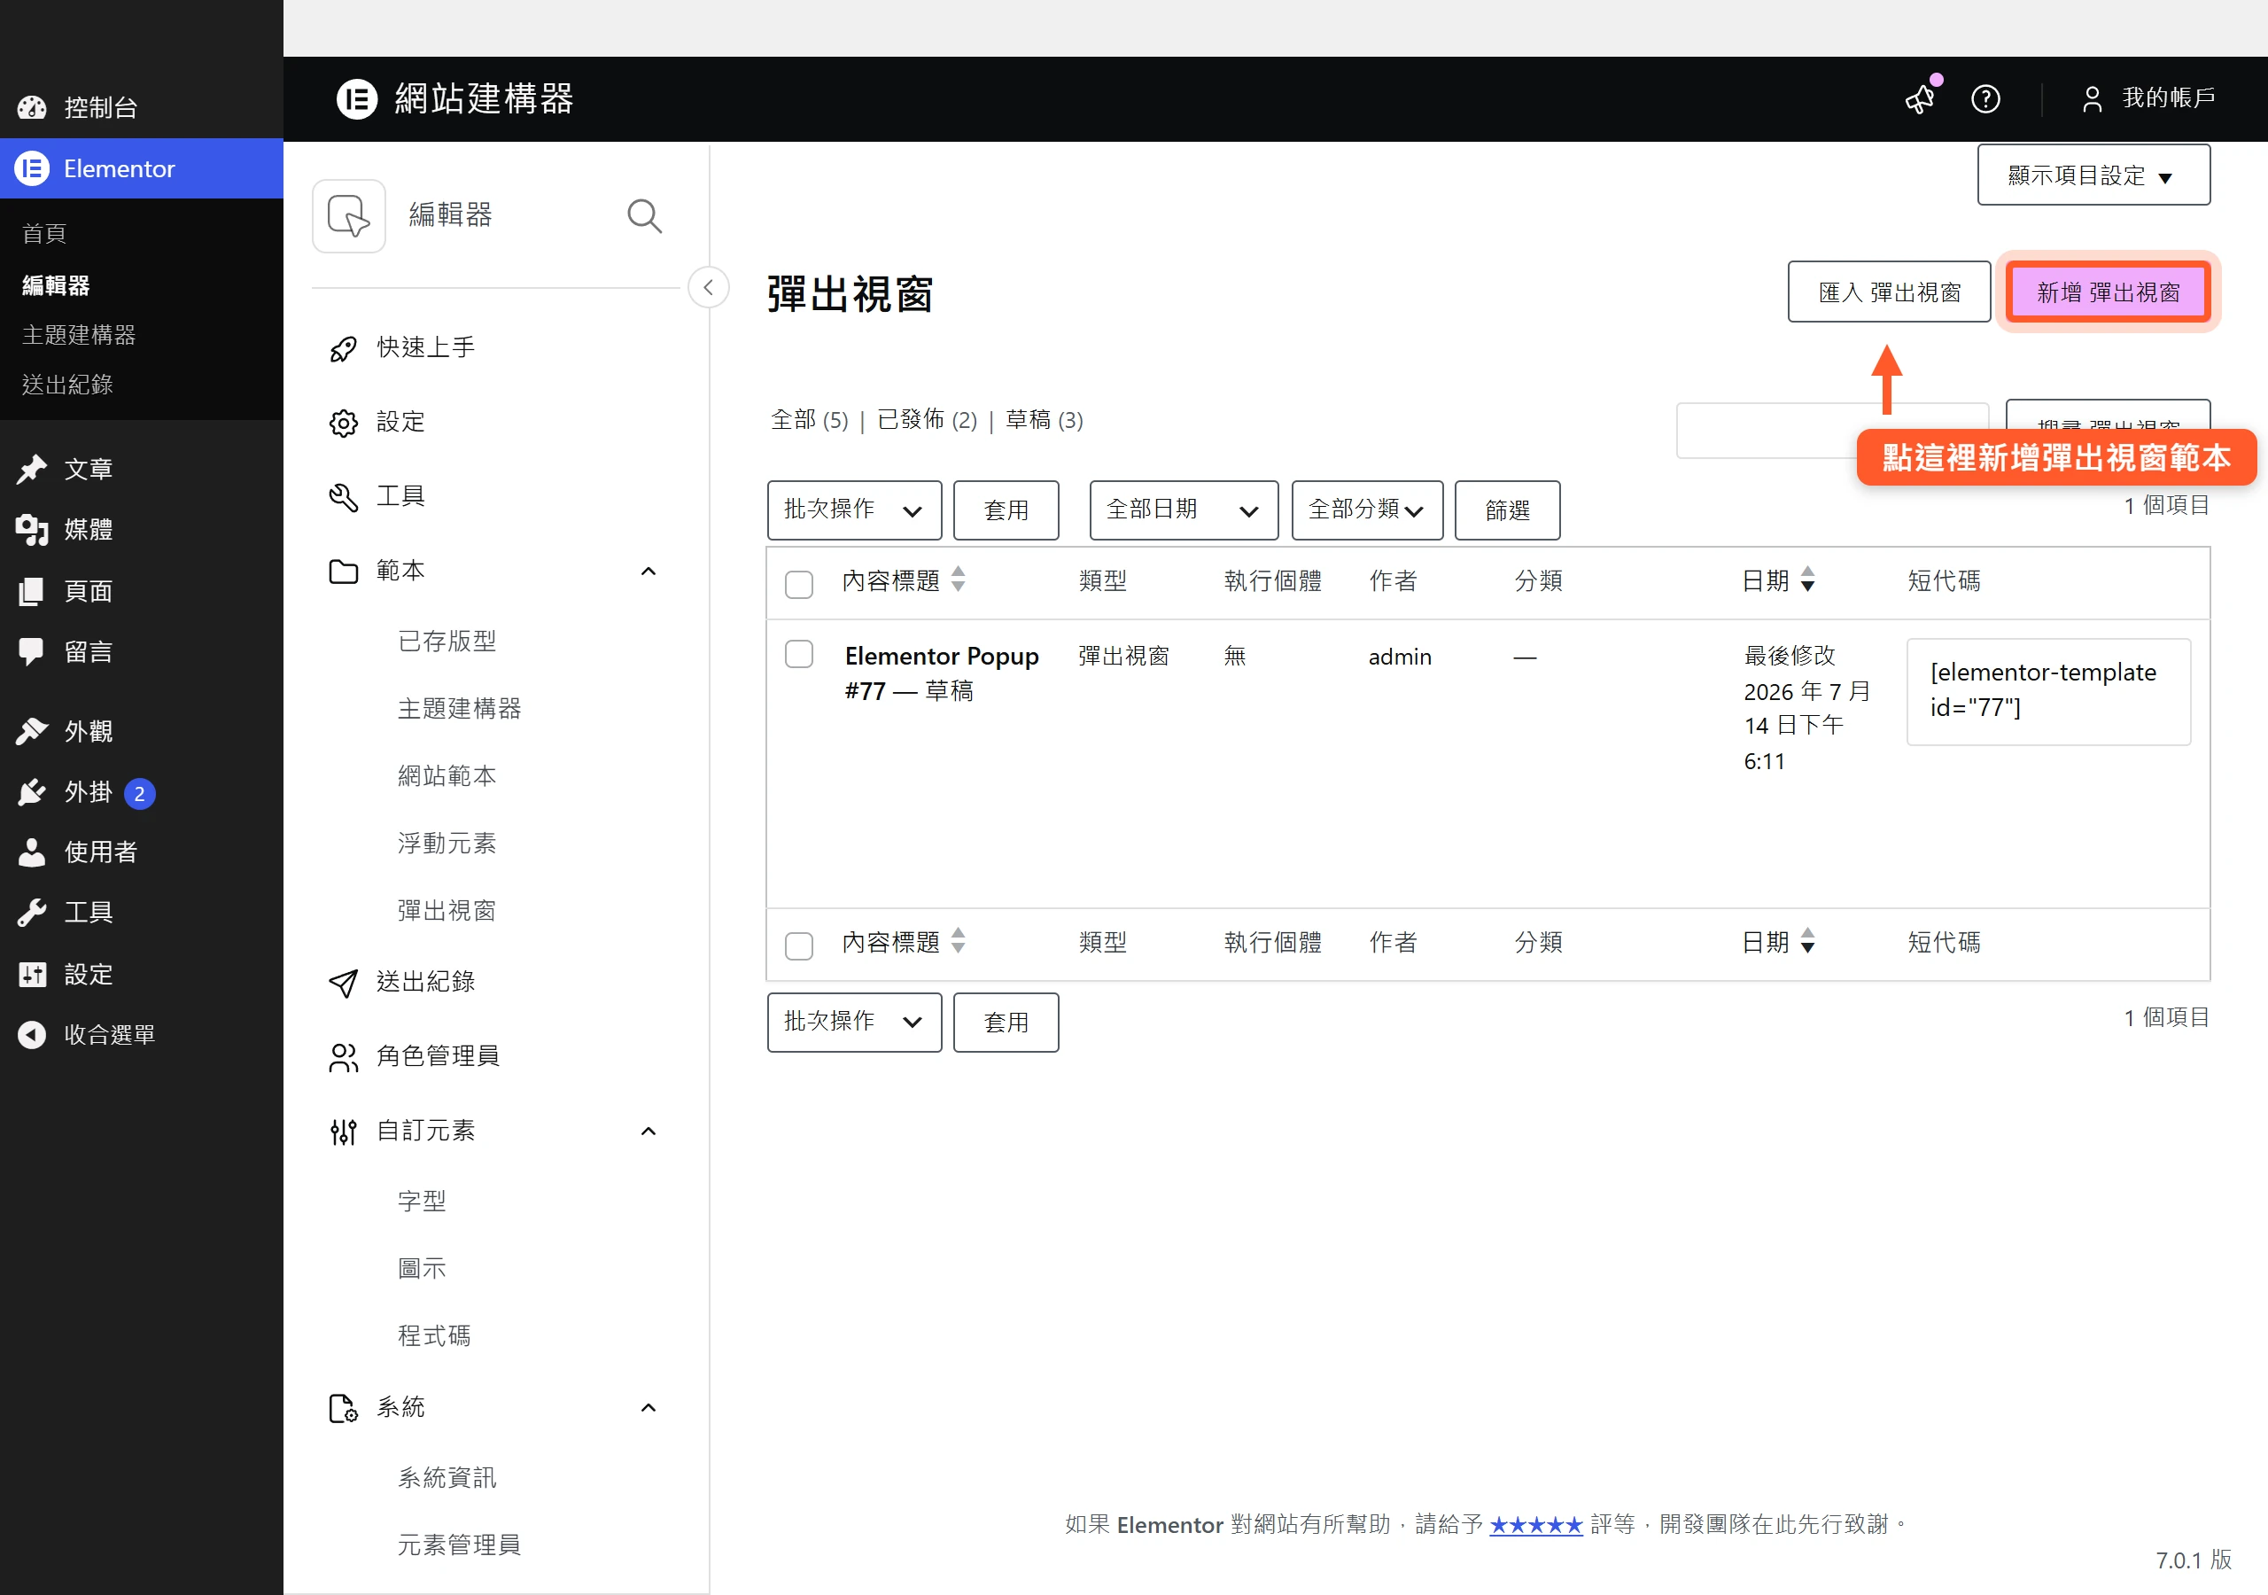This screenshot has width=2268, height=1595.
Task: Collapse the 系統 section chevron
Action: pos(648,1408)
